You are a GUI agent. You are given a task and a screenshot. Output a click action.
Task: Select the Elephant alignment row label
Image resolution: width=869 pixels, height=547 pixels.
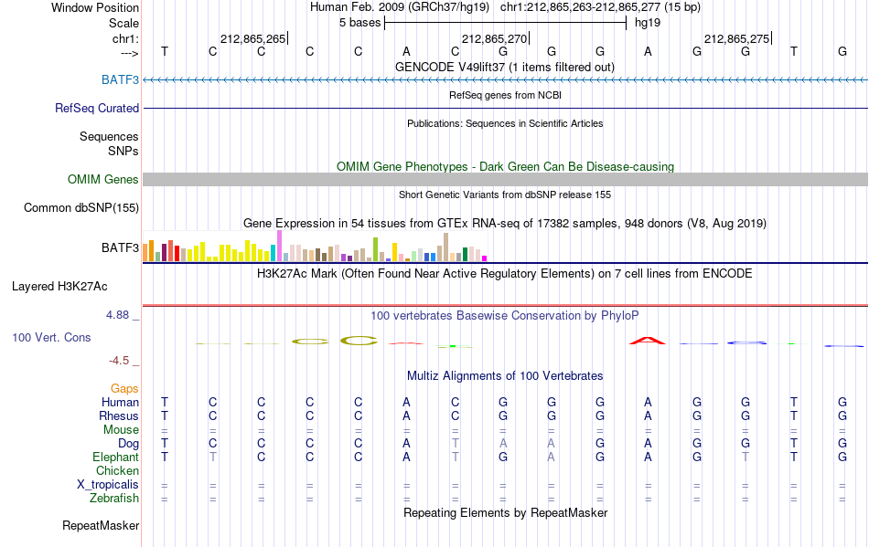[x=115, y=457]
